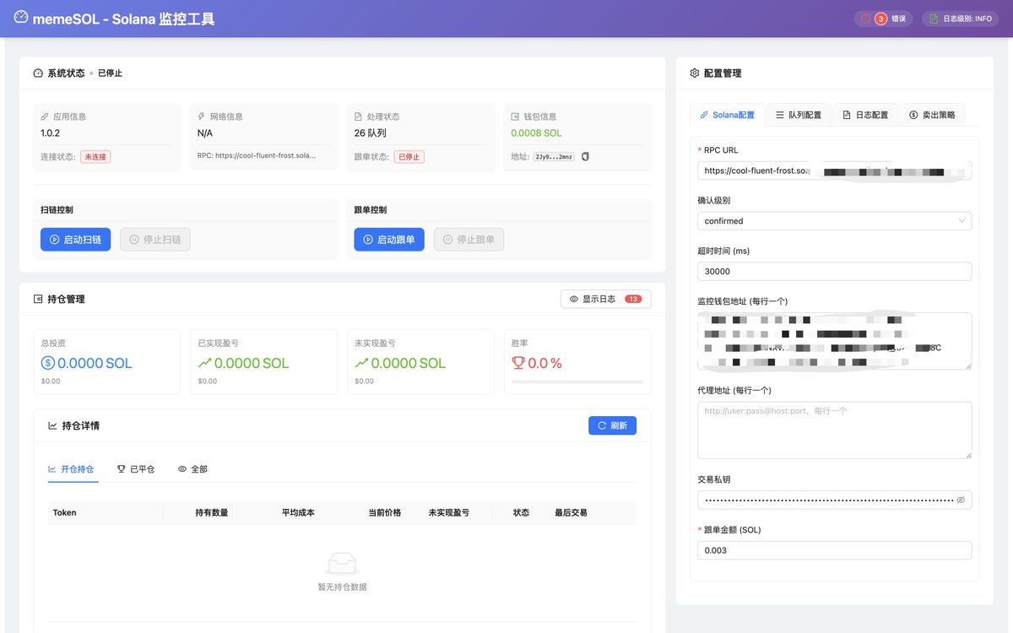Click the unrealized P&L trend arrow icon
This screenshot has width=1013, height=633.
[362, 364]
